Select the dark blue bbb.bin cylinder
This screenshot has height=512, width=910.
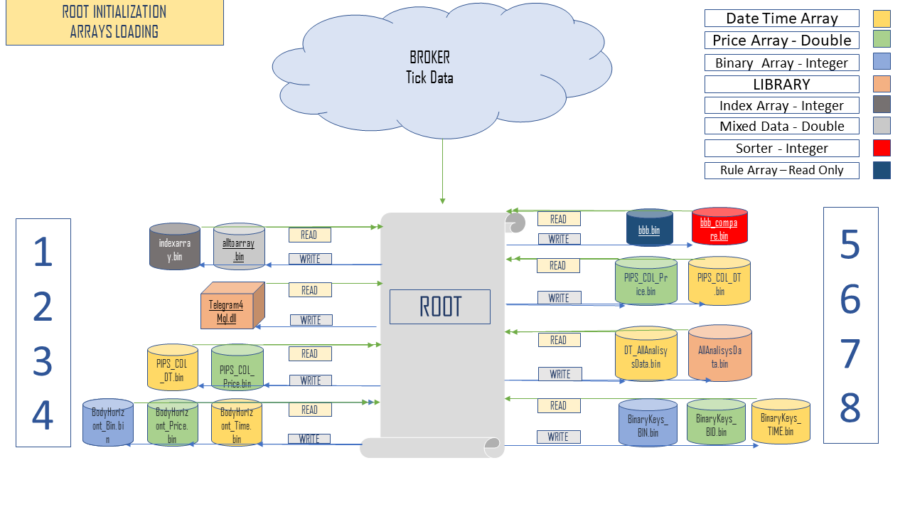click(x=649, y=228)
